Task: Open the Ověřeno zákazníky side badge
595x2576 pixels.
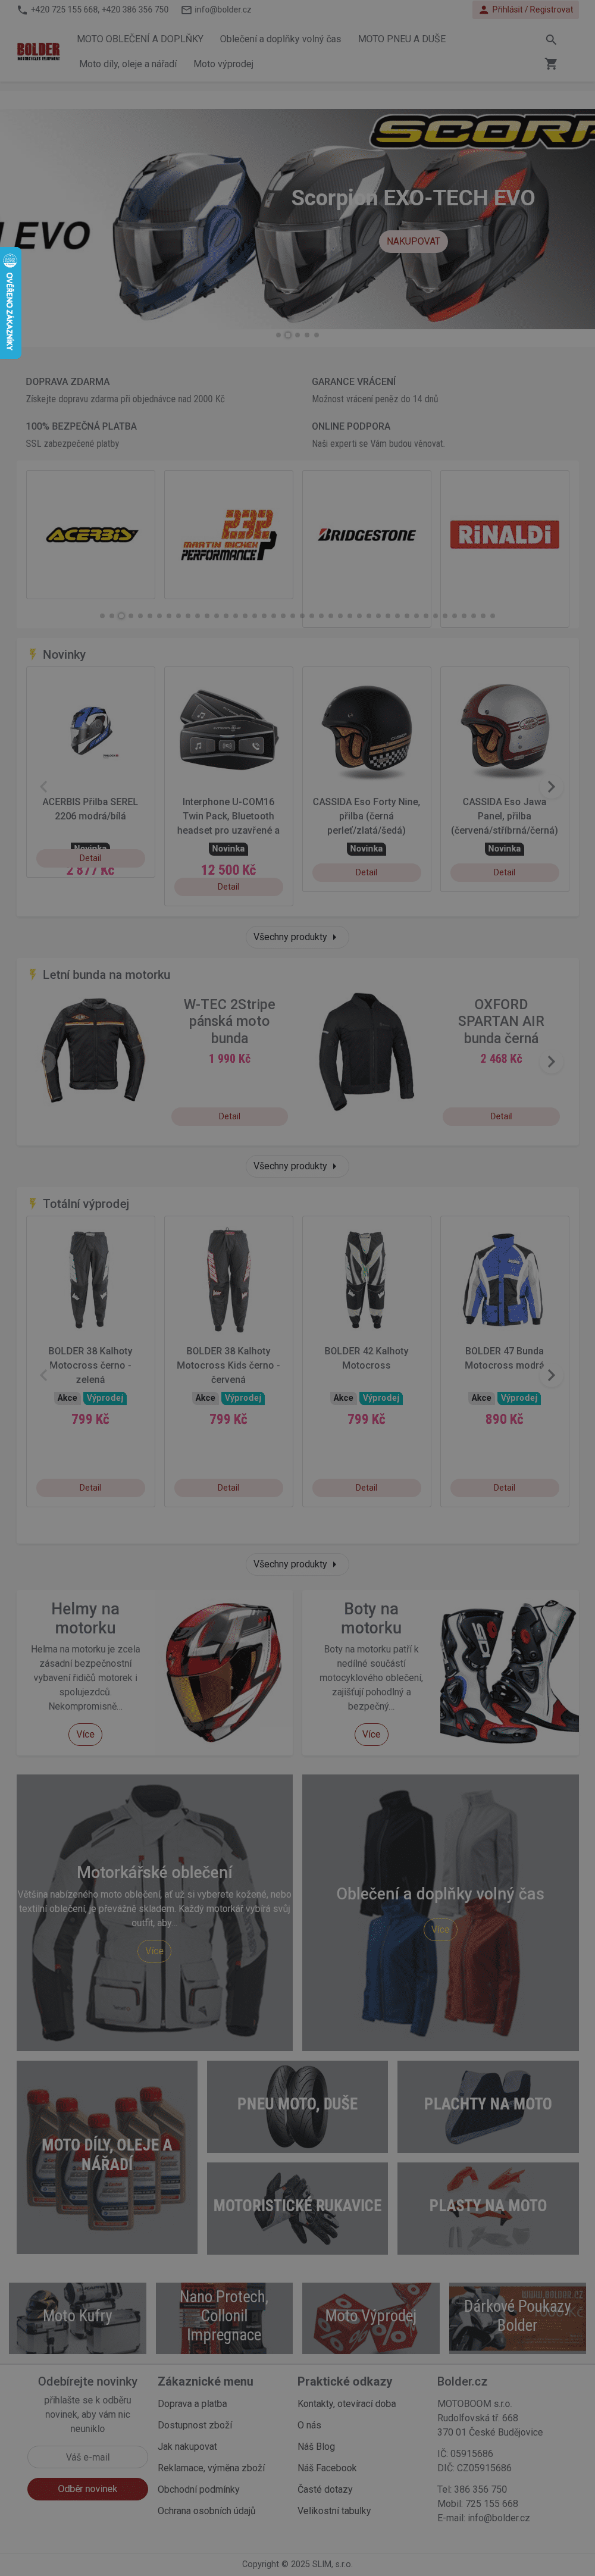Action: (x=10, y=304)
